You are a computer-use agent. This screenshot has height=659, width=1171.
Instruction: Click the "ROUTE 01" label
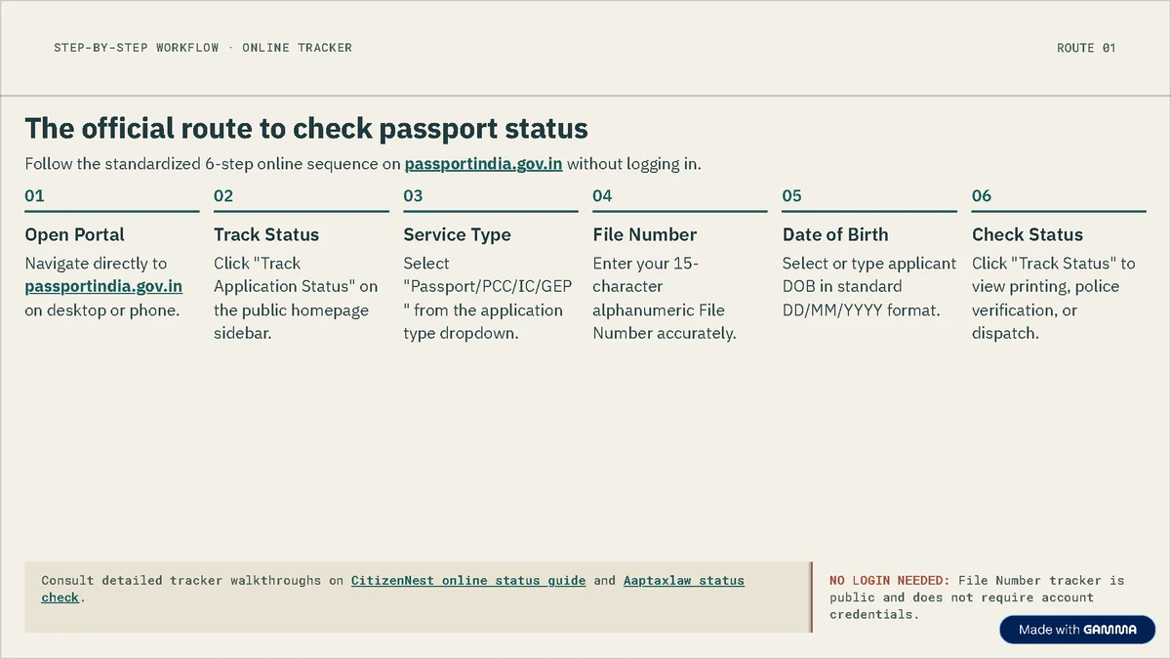(1086, 48)
